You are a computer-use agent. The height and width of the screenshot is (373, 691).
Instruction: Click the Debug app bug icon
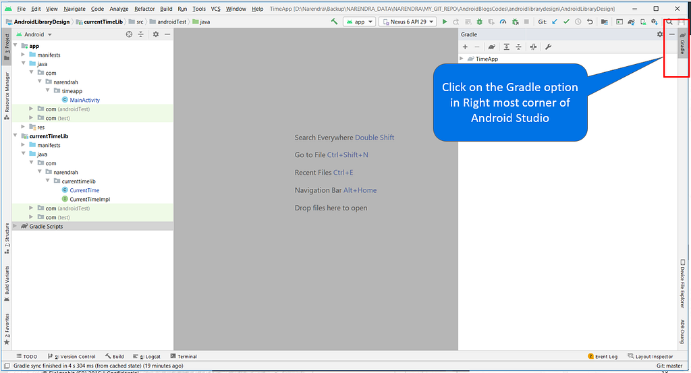click(x=480, y=22)
